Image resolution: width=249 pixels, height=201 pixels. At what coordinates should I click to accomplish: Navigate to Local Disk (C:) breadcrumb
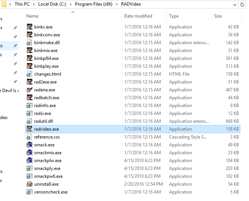coord(52,4)
